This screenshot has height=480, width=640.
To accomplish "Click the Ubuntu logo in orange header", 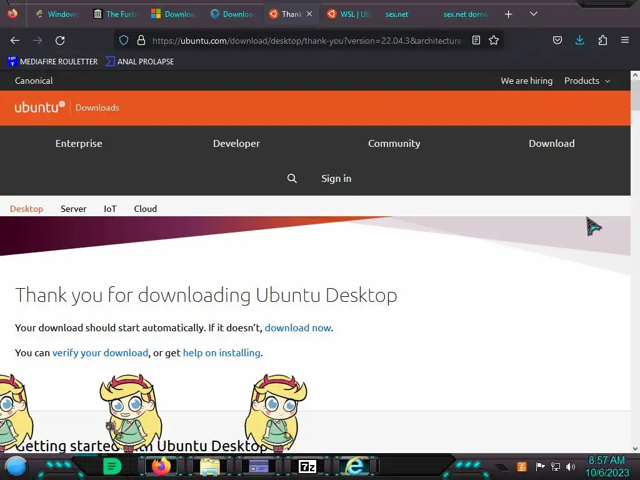I will click(x=39, y=107).
